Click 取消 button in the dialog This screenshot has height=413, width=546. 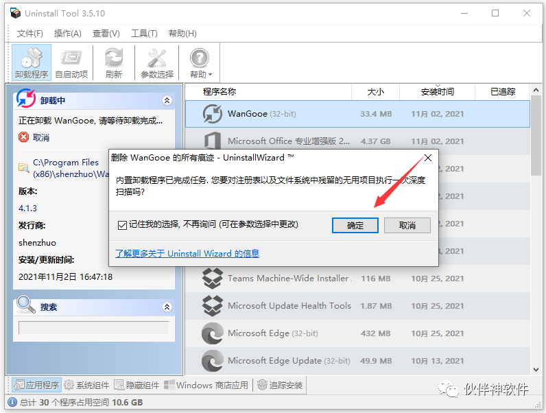[407, 225]
